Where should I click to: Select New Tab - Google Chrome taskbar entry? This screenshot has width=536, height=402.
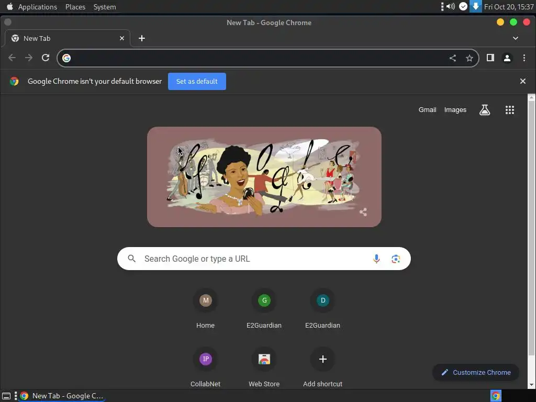point(62,396)
